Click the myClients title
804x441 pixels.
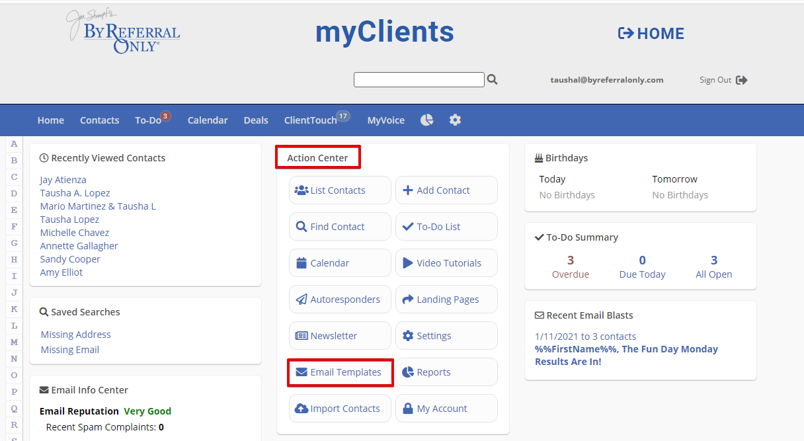click(384, 32)
